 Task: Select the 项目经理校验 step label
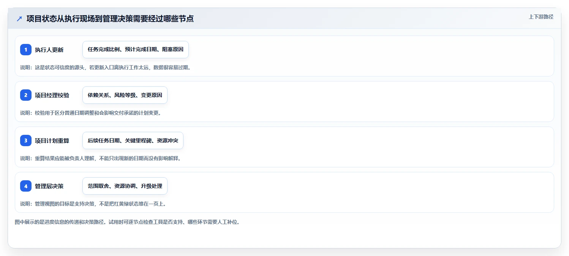pos(52,95)
